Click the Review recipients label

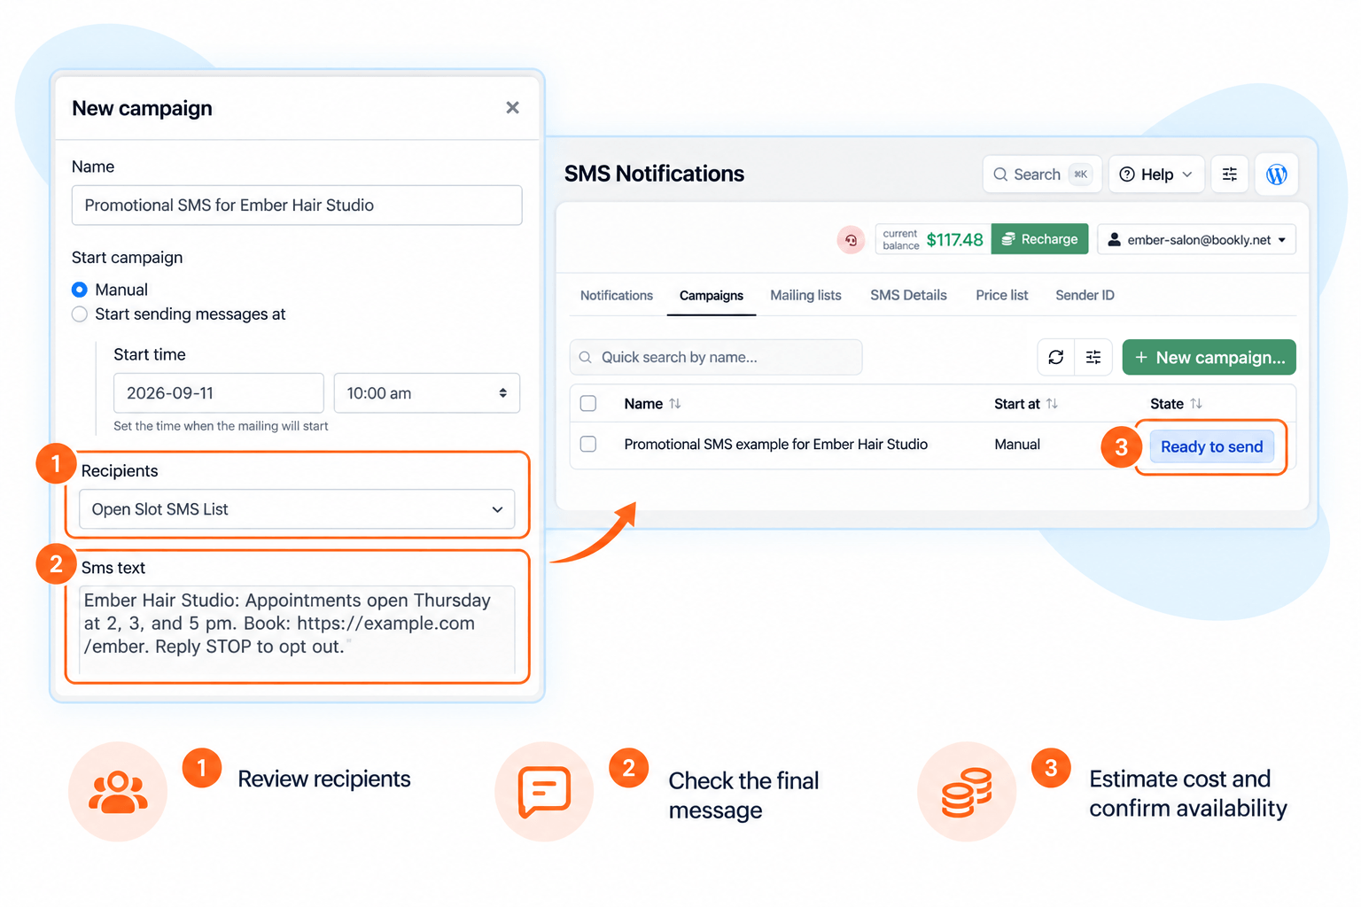coord(324,779)
